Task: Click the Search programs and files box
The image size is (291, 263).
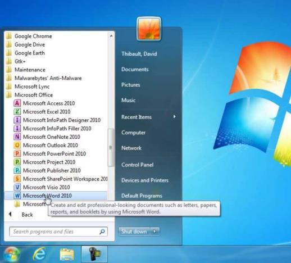Action: [x=58, y=232]
